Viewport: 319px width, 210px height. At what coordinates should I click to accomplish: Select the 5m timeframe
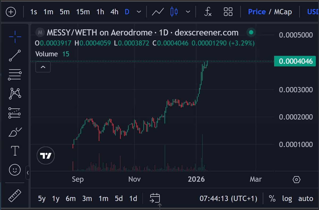click(x=65, y=12)
